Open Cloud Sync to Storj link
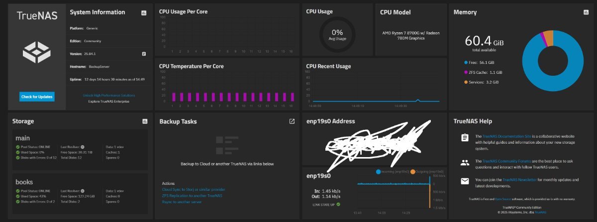Image resolution: width=597 pixels, height=222 pixels. pyautogui.click(x=194, y=189)
